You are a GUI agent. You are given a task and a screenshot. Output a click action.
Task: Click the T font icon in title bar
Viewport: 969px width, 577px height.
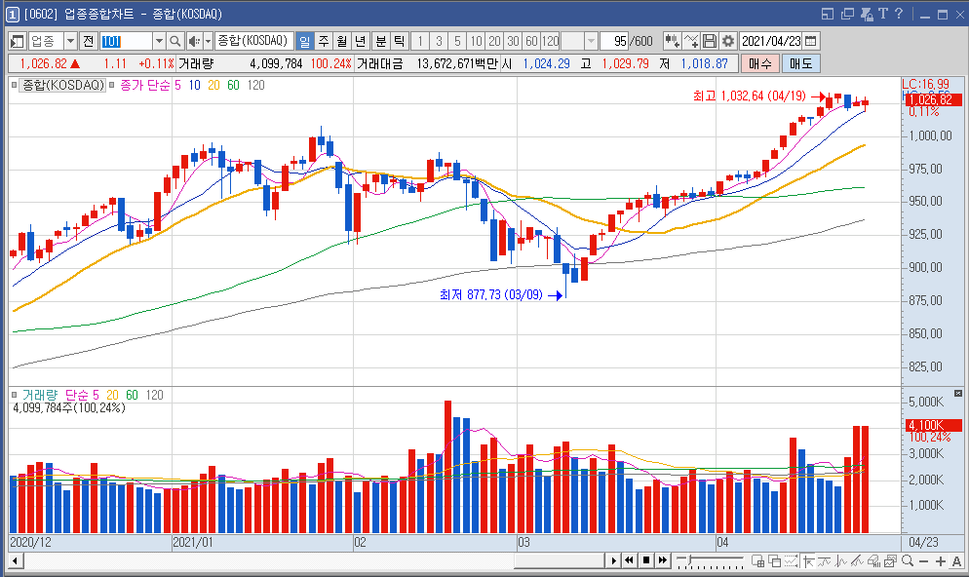(882, 14)
